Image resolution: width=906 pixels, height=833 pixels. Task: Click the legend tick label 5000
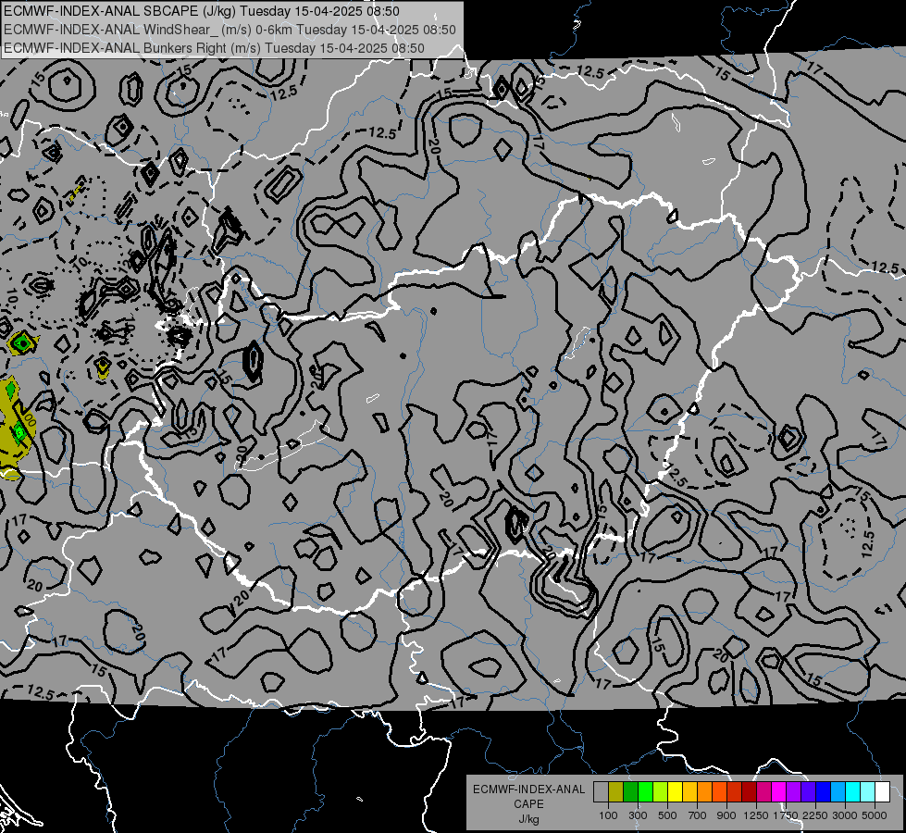(x=875, y=815)
